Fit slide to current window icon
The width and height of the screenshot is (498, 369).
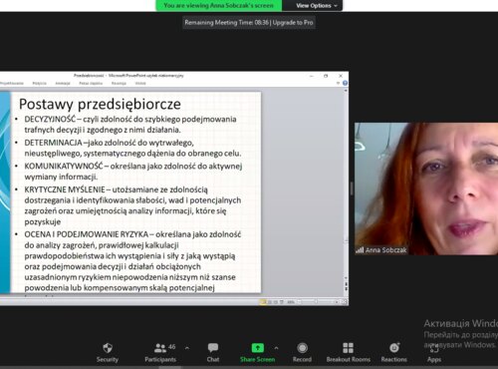pos(345,302)
